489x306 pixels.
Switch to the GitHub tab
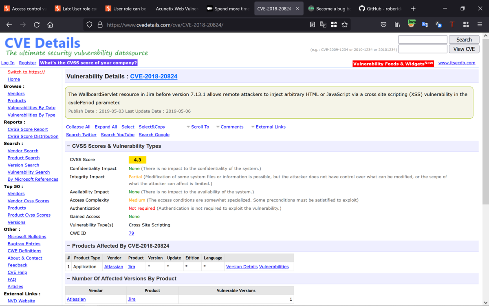[x=379, y=9]
